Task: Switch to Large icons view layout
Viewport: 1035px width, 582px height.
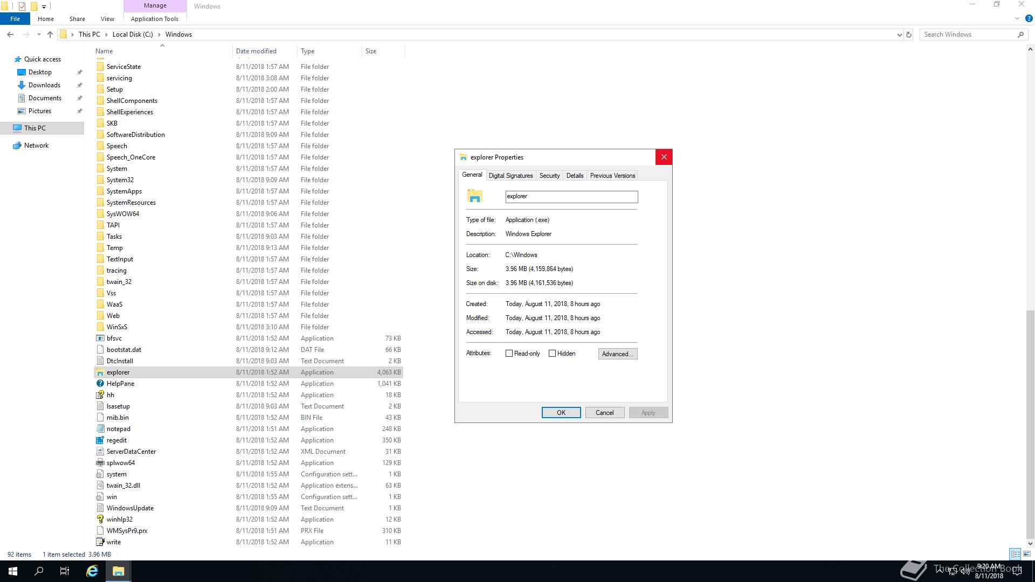Action: pyautogui.click(x=1027, y=554)
